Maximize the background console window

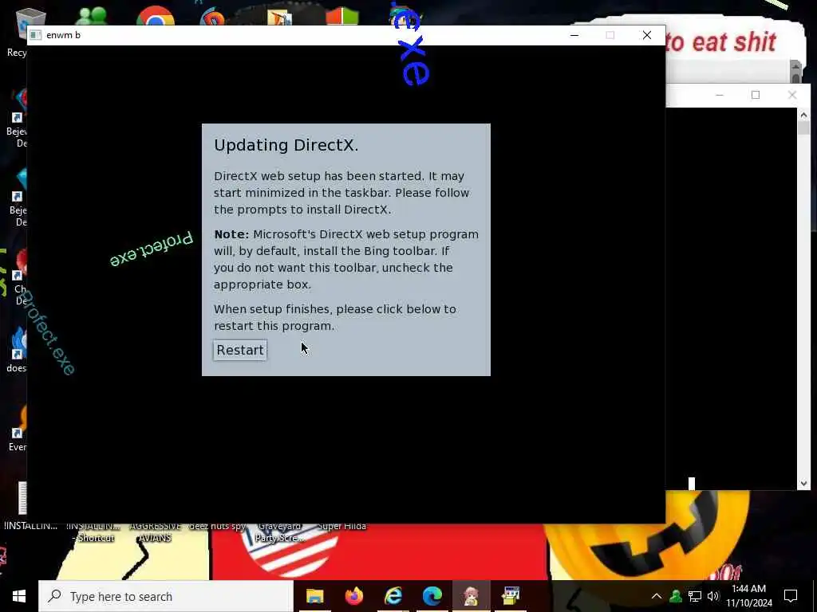[756, 95]
